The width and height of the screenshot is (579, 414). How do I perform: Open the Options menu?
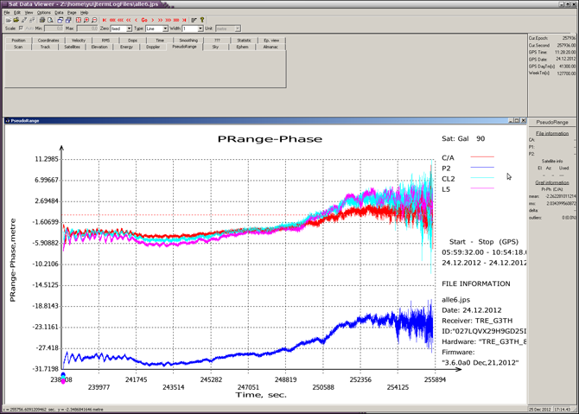point(43,12)
